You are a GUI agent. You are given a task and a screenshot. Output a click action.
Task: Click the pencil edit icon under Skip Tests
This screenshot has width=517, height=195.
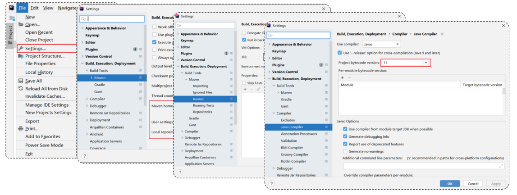(x=258, y=89)
